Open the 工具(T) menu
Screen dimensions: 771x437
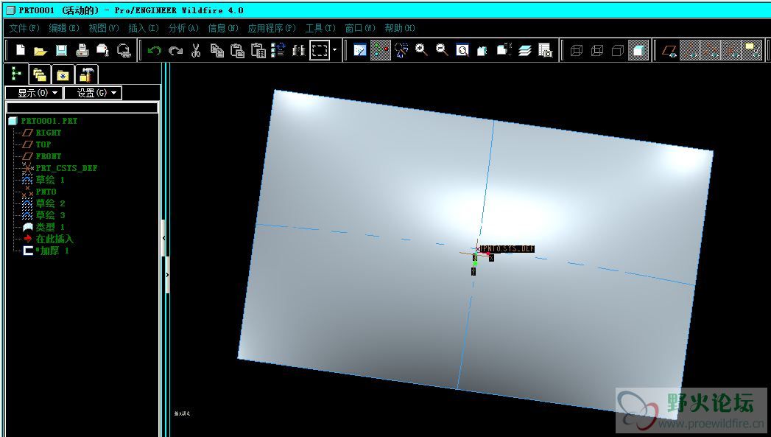point(320,28)
